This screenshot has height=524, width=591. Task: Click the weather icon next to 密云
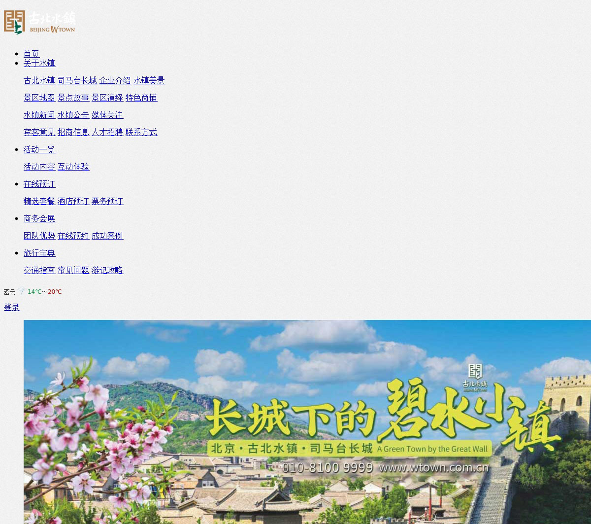pyautogui.click(x=21, y=291)
